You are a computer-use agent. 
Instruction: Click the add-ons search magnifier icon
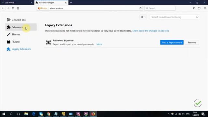[197, 17]
